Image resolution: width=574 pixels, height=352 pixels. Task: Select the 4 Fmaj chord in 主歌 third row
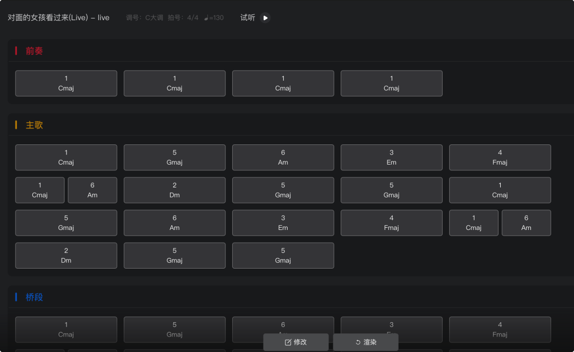391,223
